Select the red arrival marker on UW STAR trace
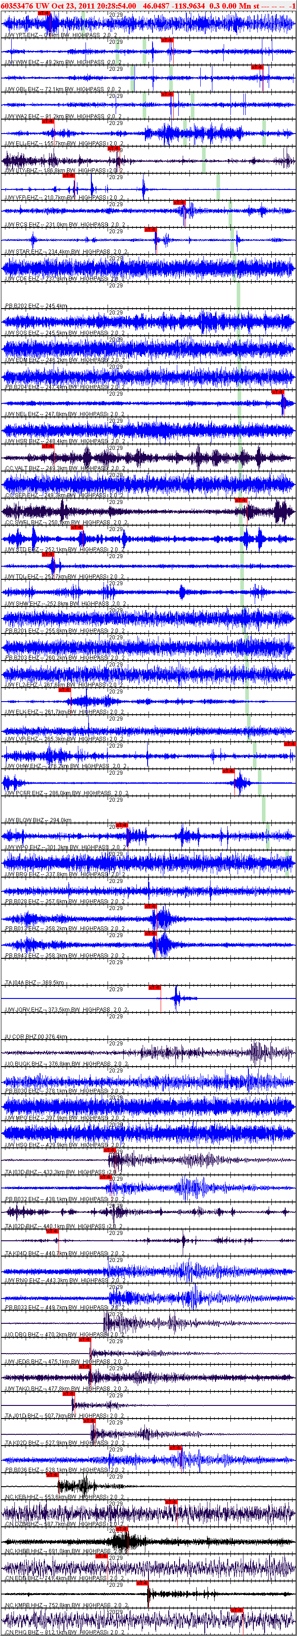The height and width of the screenshot is (1636, 297). click(x=150, y=229)
